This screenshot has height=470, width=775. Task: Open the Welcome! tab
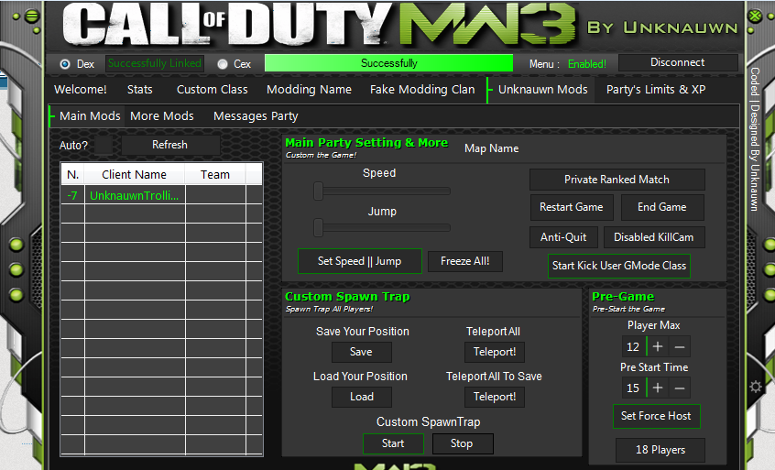pos(80,90)
